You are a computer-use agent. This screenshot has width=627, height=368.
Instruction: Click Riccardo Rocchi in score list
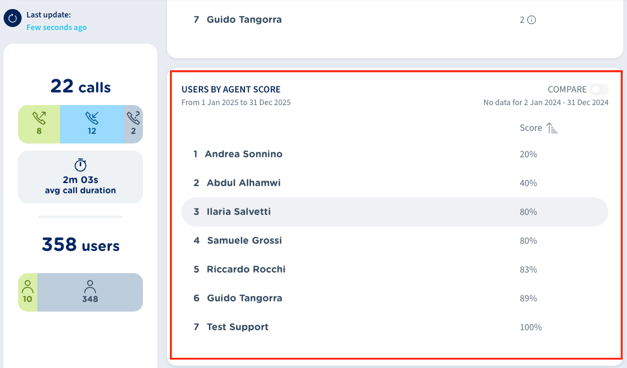[246, 270]
